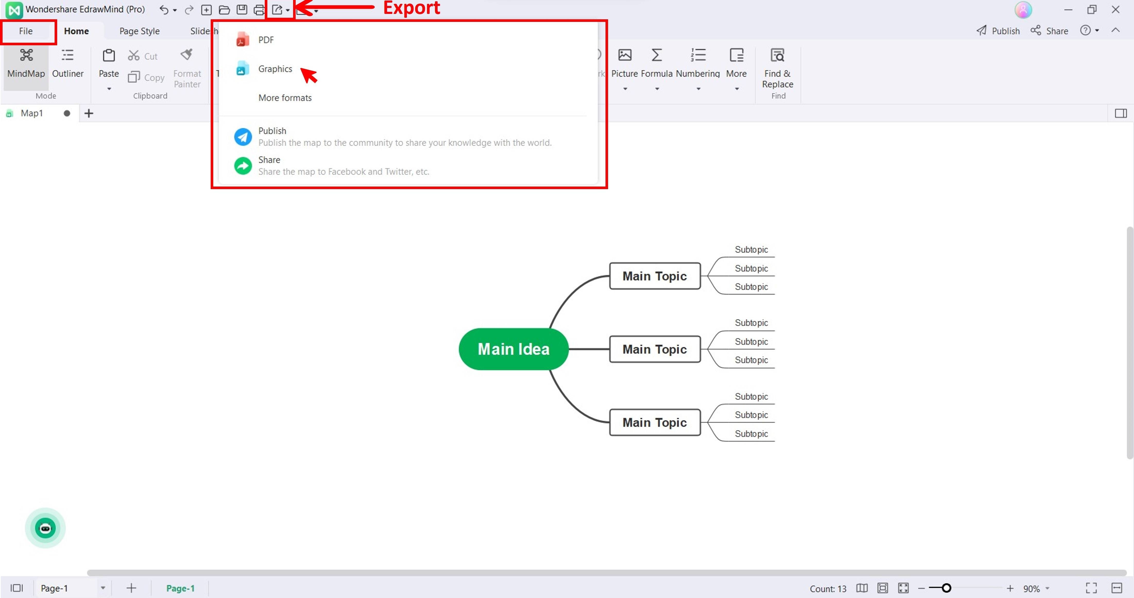Choose More formats in export menu
This screenshot has width=1134, height=598.
point(284,98)
